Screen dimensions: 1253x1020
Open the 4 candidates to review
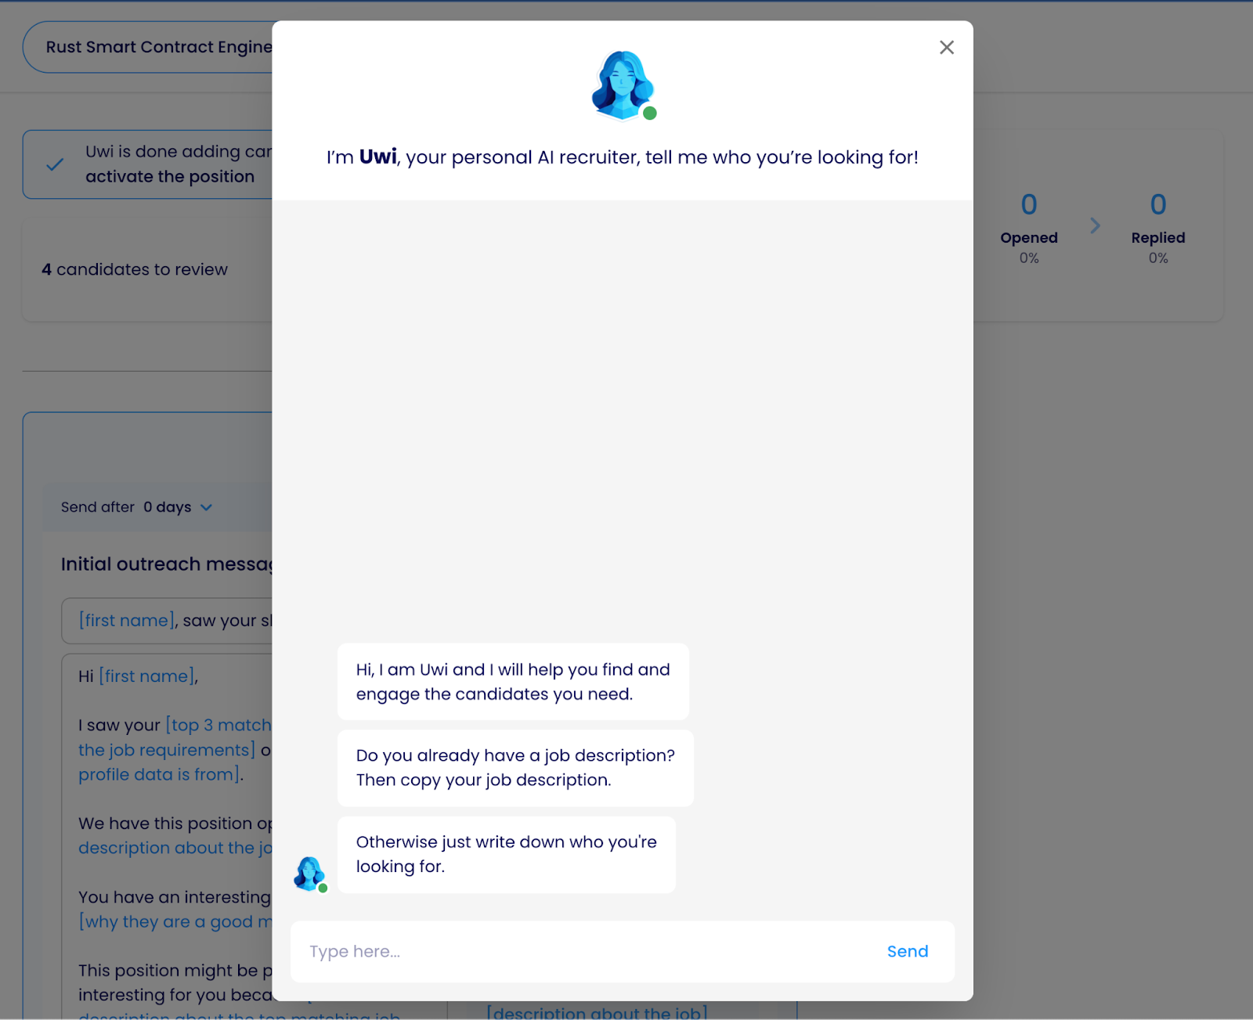[x=135, y=269]
